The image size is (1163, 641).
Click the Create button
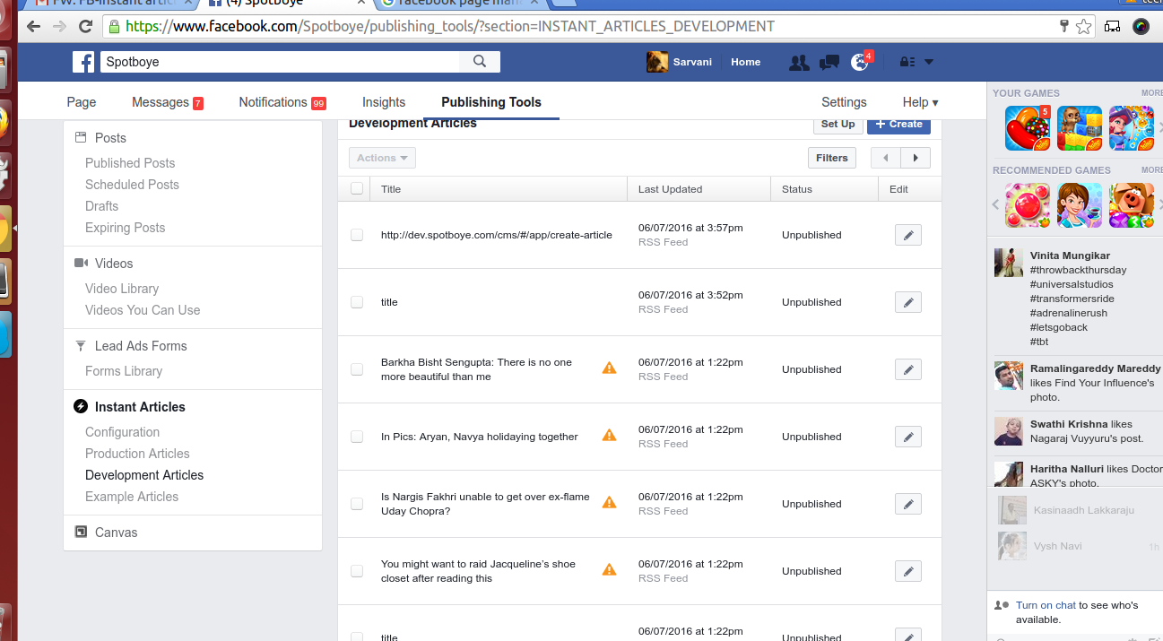tap(898, 125)
